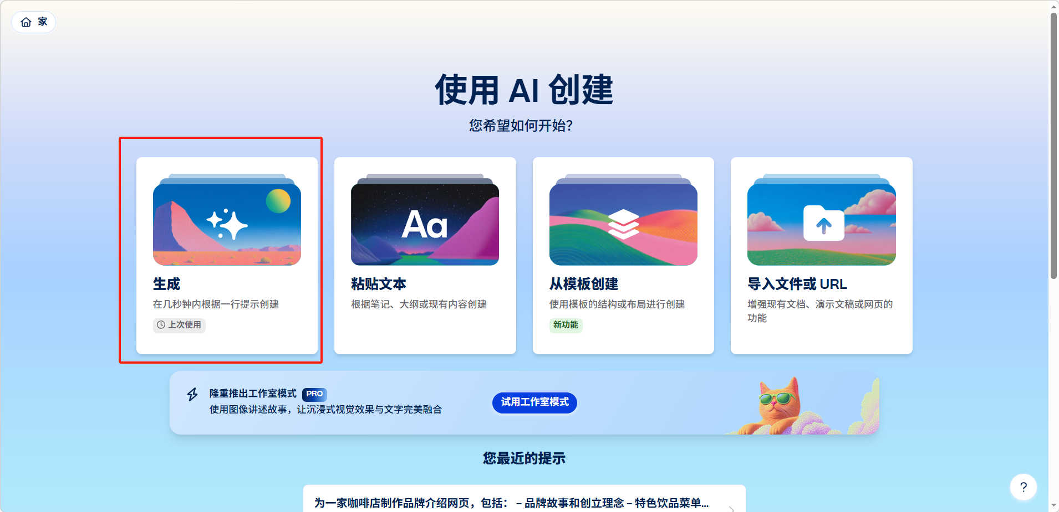Click the PRO badge in banner
1059x512 pixels.
tap(314, 394)
